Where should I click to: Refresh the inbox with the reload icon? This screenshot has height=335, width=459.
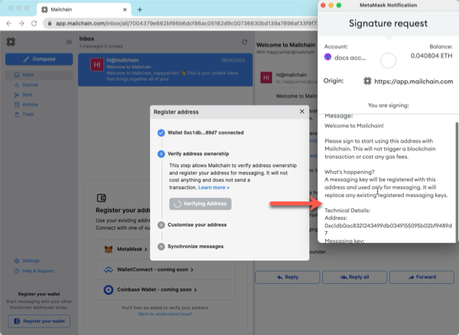[x=245, y=42]
